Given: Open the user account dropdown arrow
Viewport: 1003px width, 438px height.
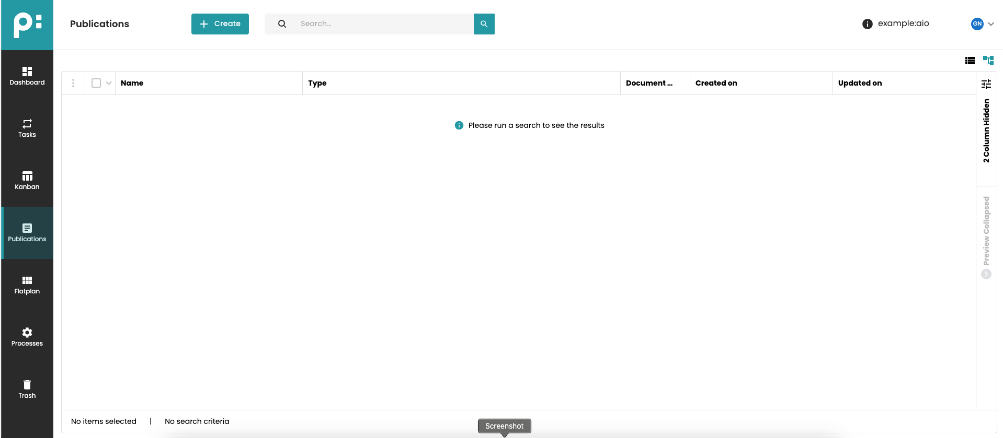Looking at the screenshot, I should (x=991, y=24).
